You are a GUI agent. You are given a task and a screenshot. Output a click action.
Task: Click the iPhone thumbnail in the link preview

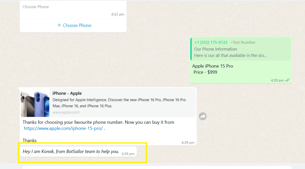click(35, 102)
